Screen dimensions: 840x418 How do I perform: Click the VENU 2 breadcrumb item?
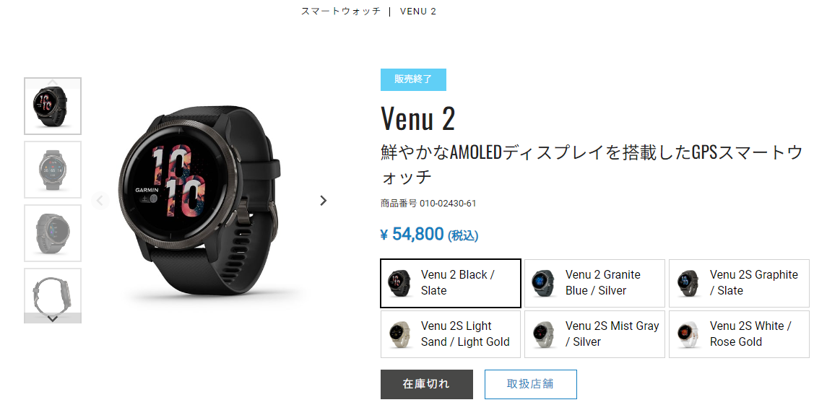point(418,12)
